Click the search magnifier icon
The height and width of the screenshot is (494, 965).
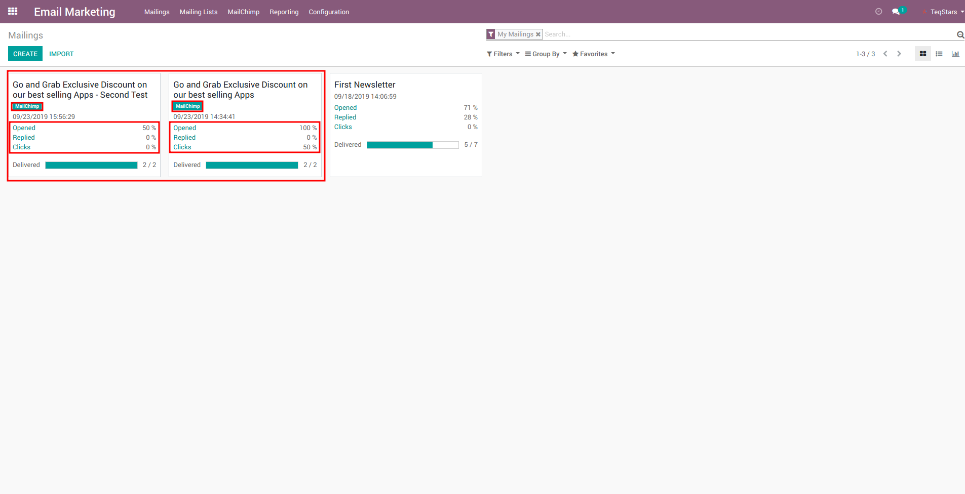point(960,35)
